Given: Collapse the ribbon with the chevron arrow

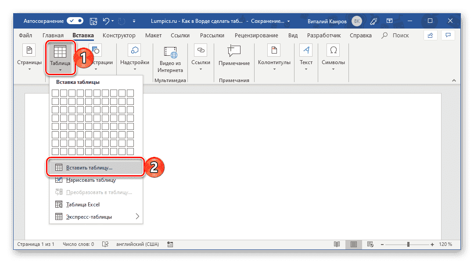Looking at the screenshot, I should [x=454, y=80].
